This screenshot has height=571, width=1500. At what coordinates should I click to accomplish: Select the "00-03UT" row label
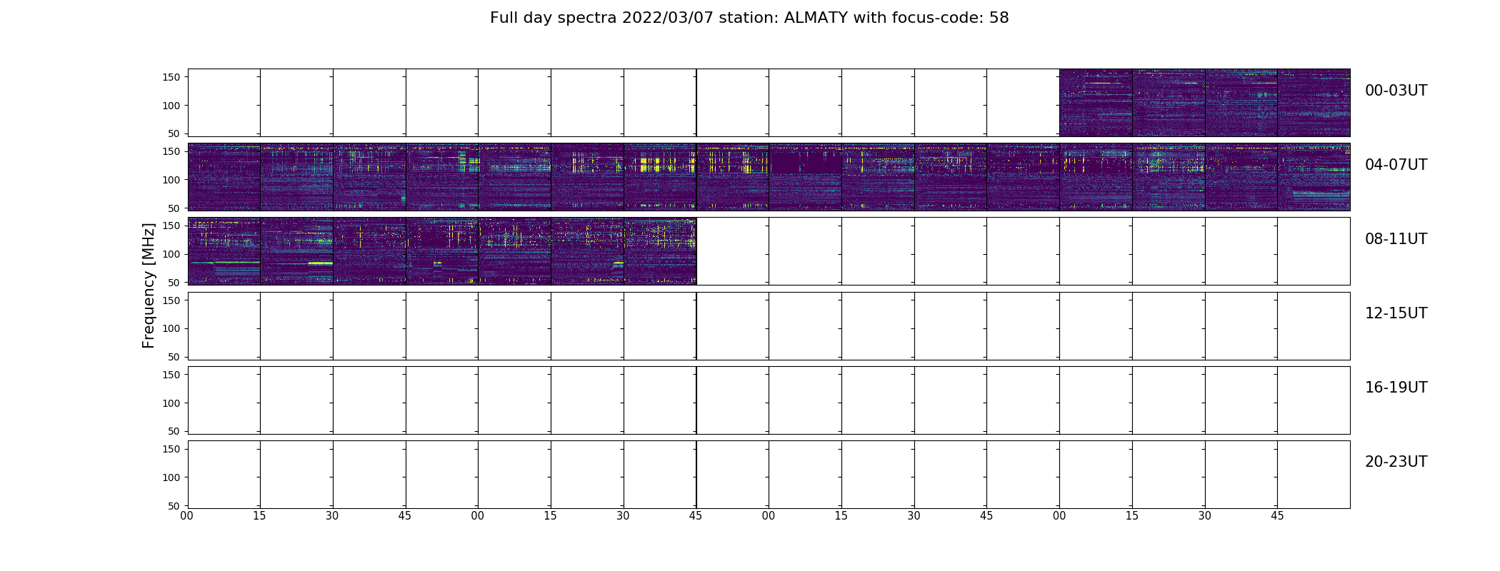[x=1396, y=91]
